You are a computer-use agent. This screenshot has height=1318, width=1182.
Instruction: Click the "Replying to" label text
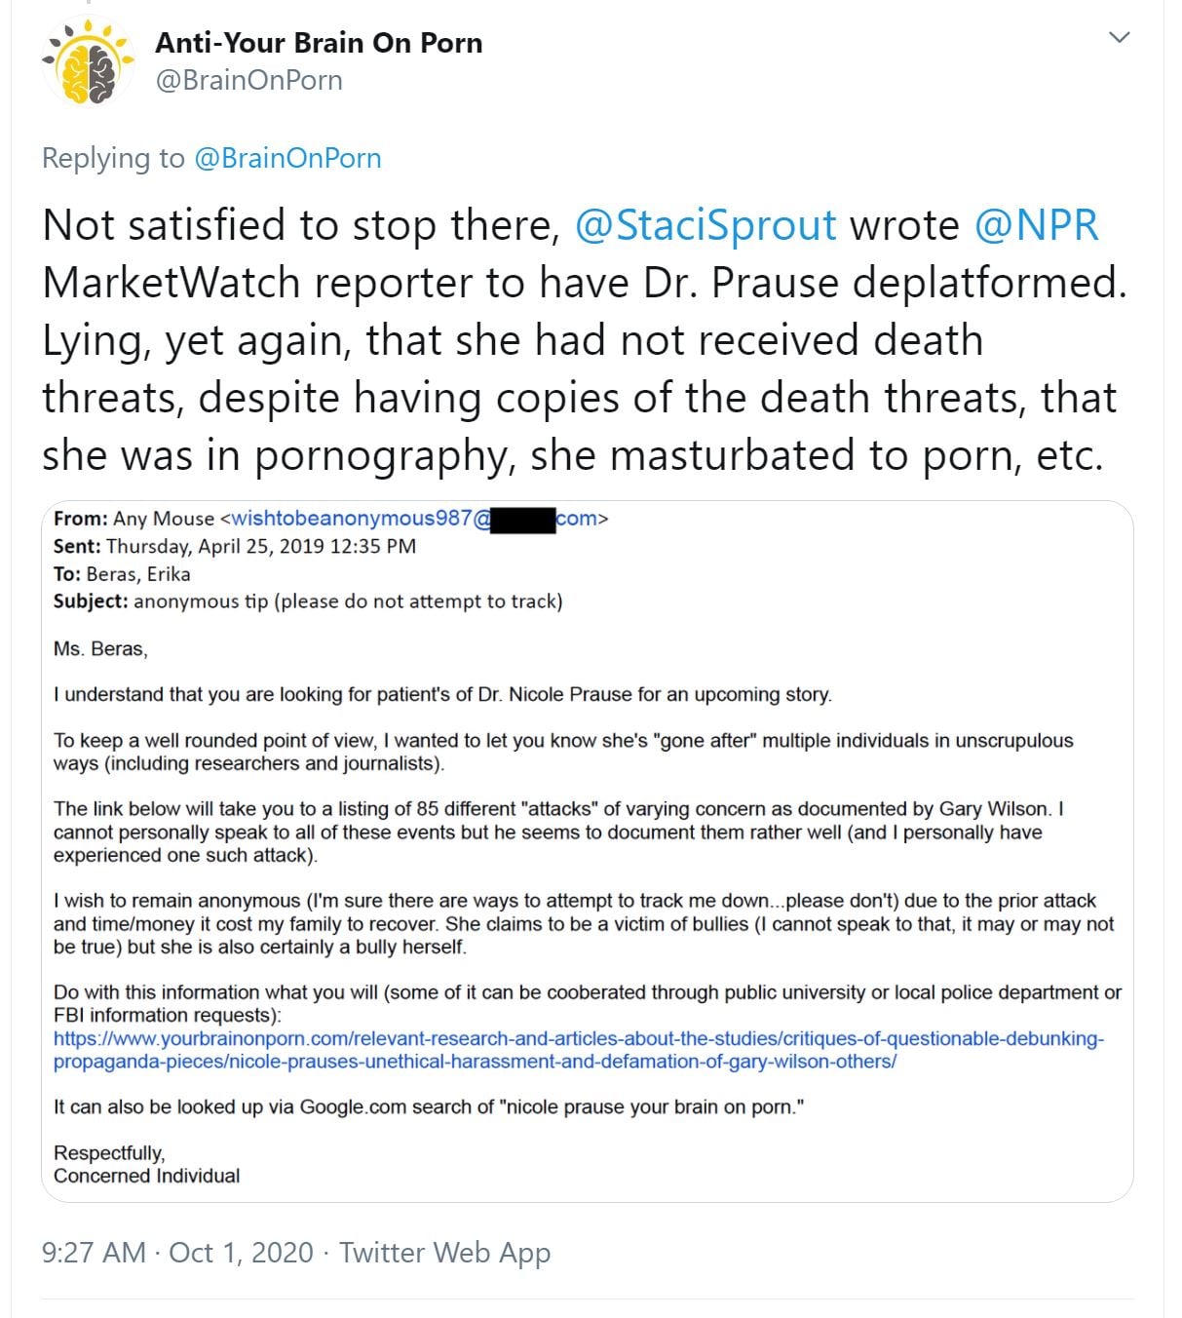(x=113, y=158)
